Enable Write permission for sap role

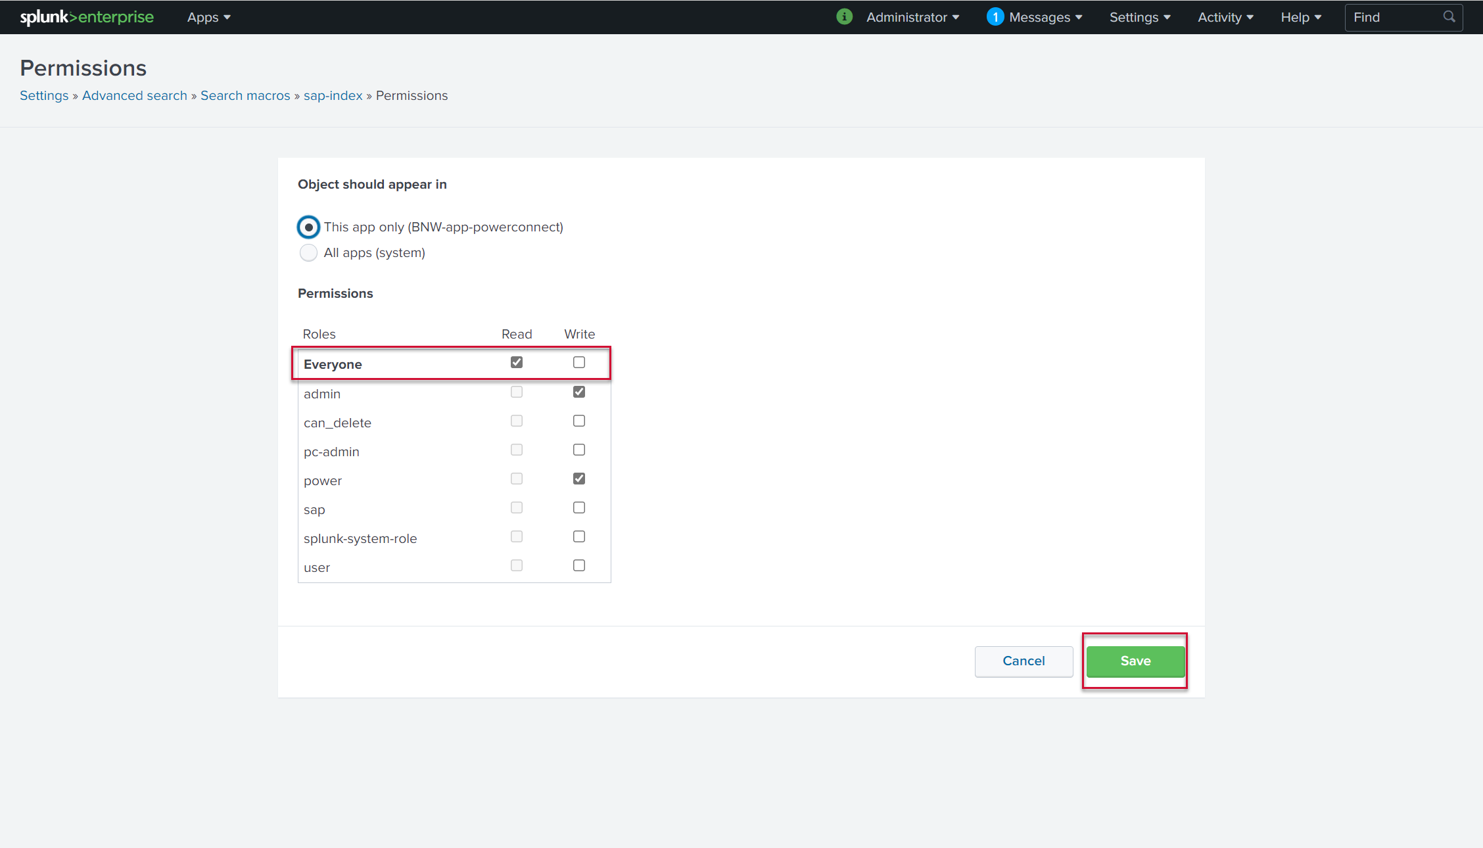(x=579, y=507)
